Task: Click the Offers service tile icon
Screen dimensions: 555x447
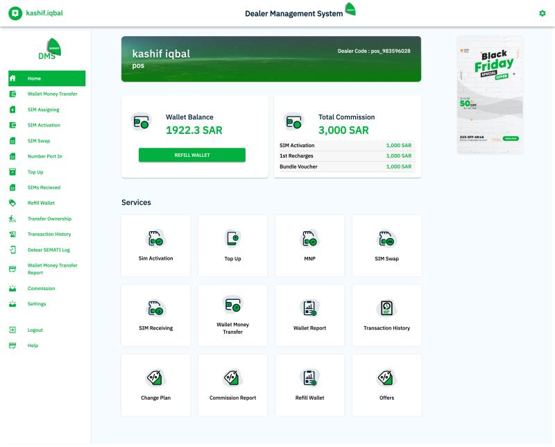Action: [x=386, y=378]
